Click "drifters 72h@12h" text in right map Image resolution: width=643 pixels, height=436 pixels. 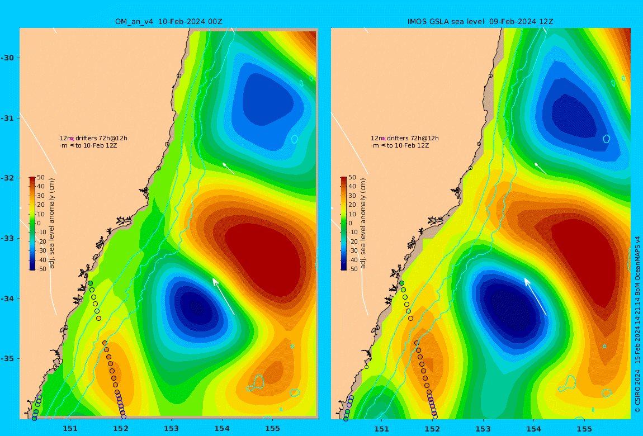(413, 138)
